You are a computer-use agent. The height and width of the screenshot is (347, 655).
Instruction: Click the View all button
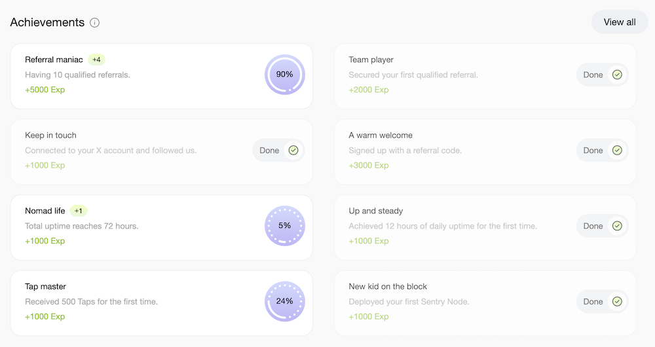point(619,22)
